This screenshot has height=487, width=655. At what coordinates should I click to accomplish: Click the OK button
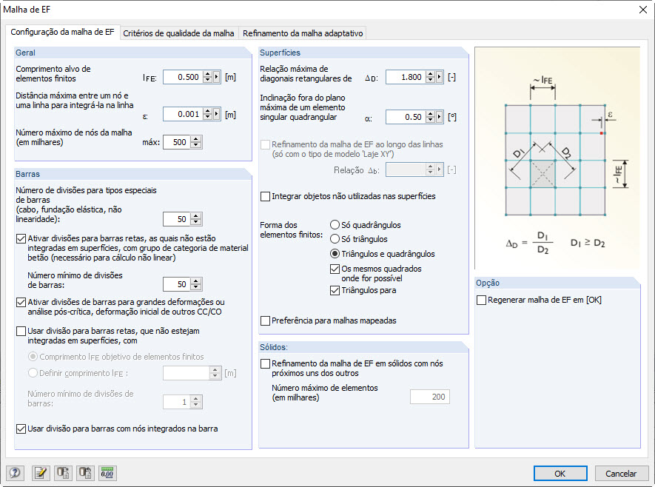tap(560, 473)
